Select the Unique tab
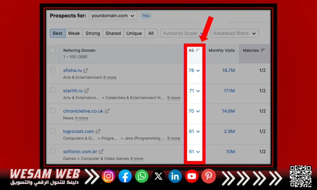The width and height of the screenshot is (317, 190). pyautogui.click(x=134, y=33)
